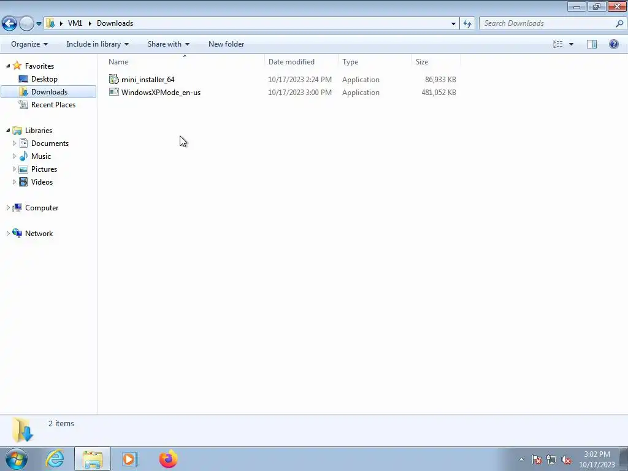The width and height of the screenshot is (628, 471).
Task: Select Network icon in navigation pane
Action: [x=17, y=233]
